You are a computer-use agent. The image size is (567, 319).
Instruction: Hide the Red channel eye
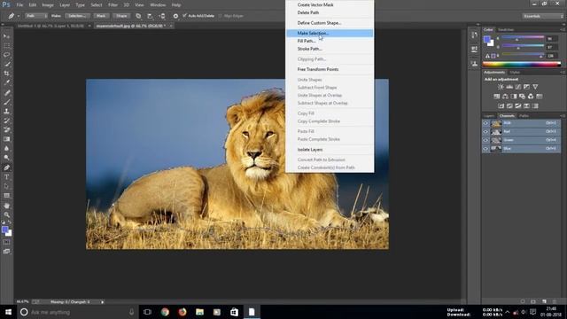(485, 132)
